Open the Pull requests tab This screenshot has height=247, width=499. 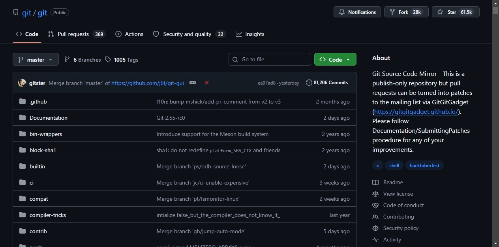point(77,34)
